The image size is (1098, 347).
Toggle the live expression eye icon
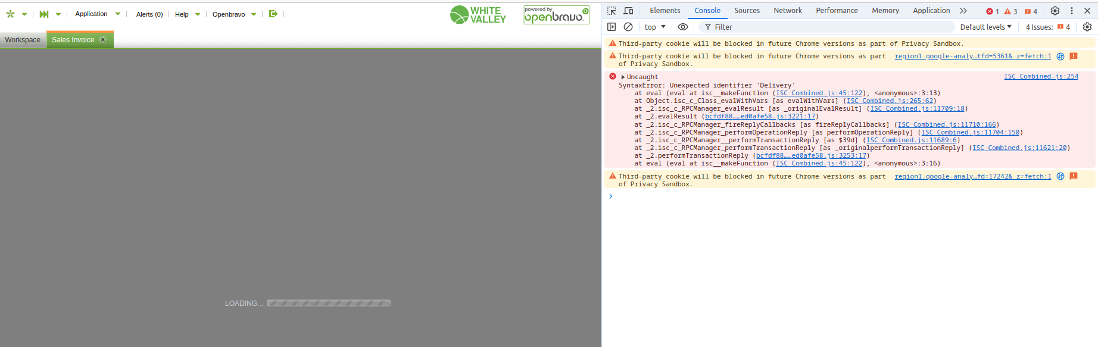[683, 27]
